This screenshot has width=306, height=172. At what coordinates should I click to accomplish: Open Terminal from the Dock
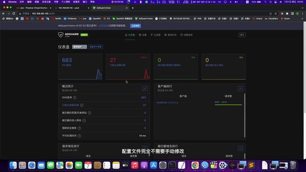point(172,165)
